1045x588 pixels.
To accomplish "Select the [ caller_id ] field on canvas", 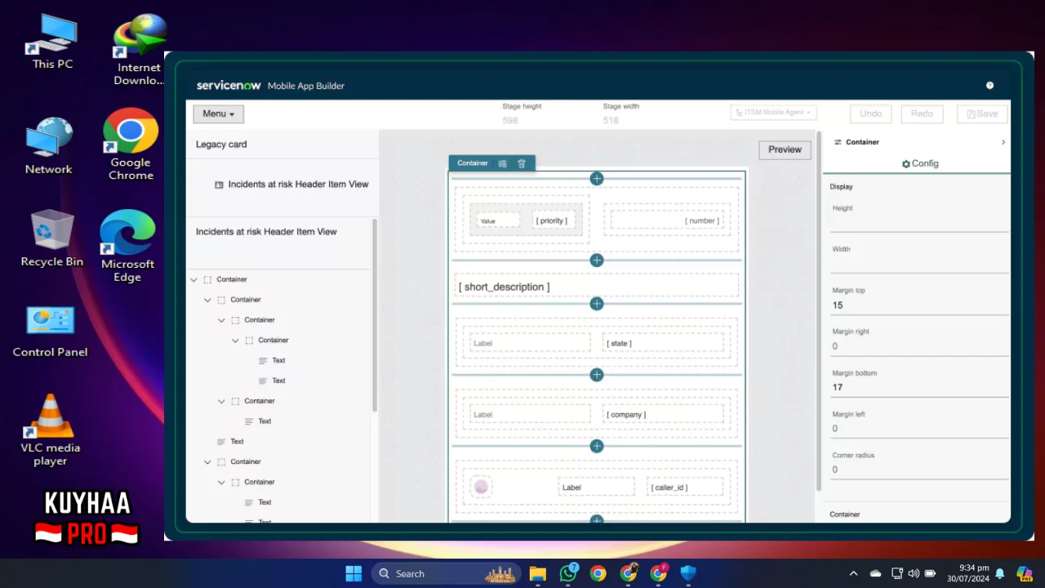I will pyautogui.click(x=684, y=487).
